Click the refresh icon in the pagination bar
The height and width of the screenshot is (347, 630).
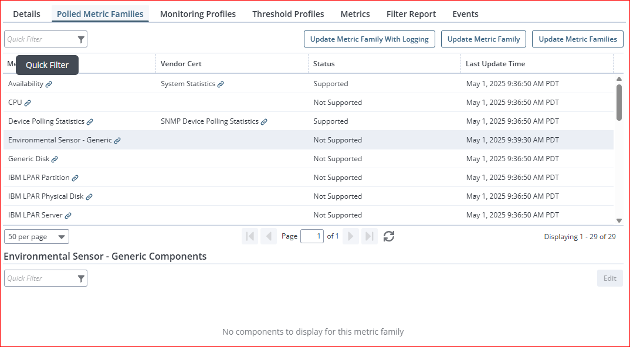pyautogui.click(x=388, y=236)
